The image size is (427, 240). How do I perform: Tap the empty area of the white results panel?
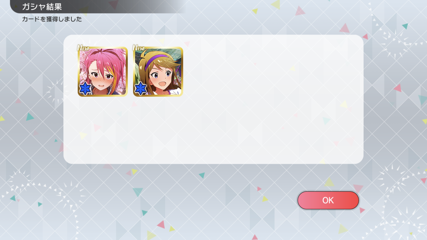pos(243,128)
